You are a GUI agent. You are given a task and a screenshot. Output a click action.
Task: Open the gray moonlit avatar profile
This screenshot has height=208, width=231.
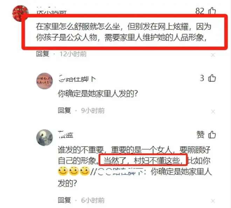(x=44, y=138)
